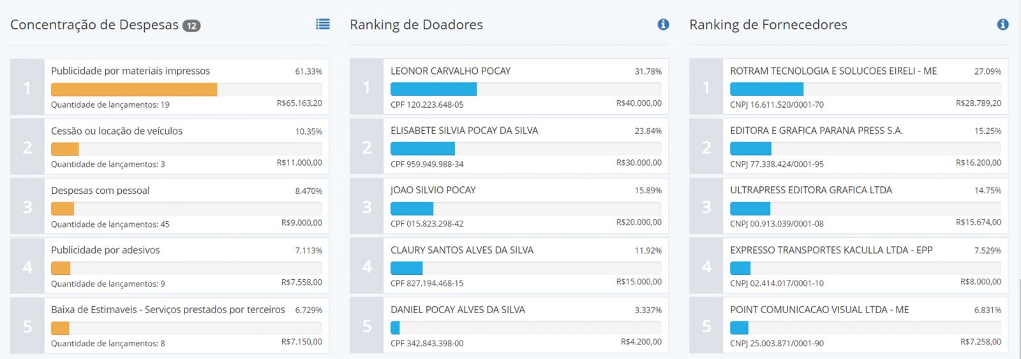Click the blue bar for EDITORA E GRAFICA PARANA PRESS
This screenshot has height=359, width=1021.
pyautogui.click(x=750, y=149)
